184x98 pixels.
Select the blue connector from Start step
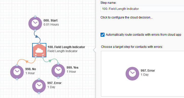pos(37,36)
